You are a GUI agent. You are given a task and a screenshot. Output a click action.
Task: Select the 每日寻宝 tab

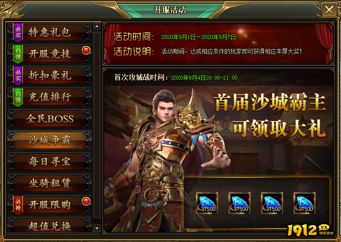point(50,161)
